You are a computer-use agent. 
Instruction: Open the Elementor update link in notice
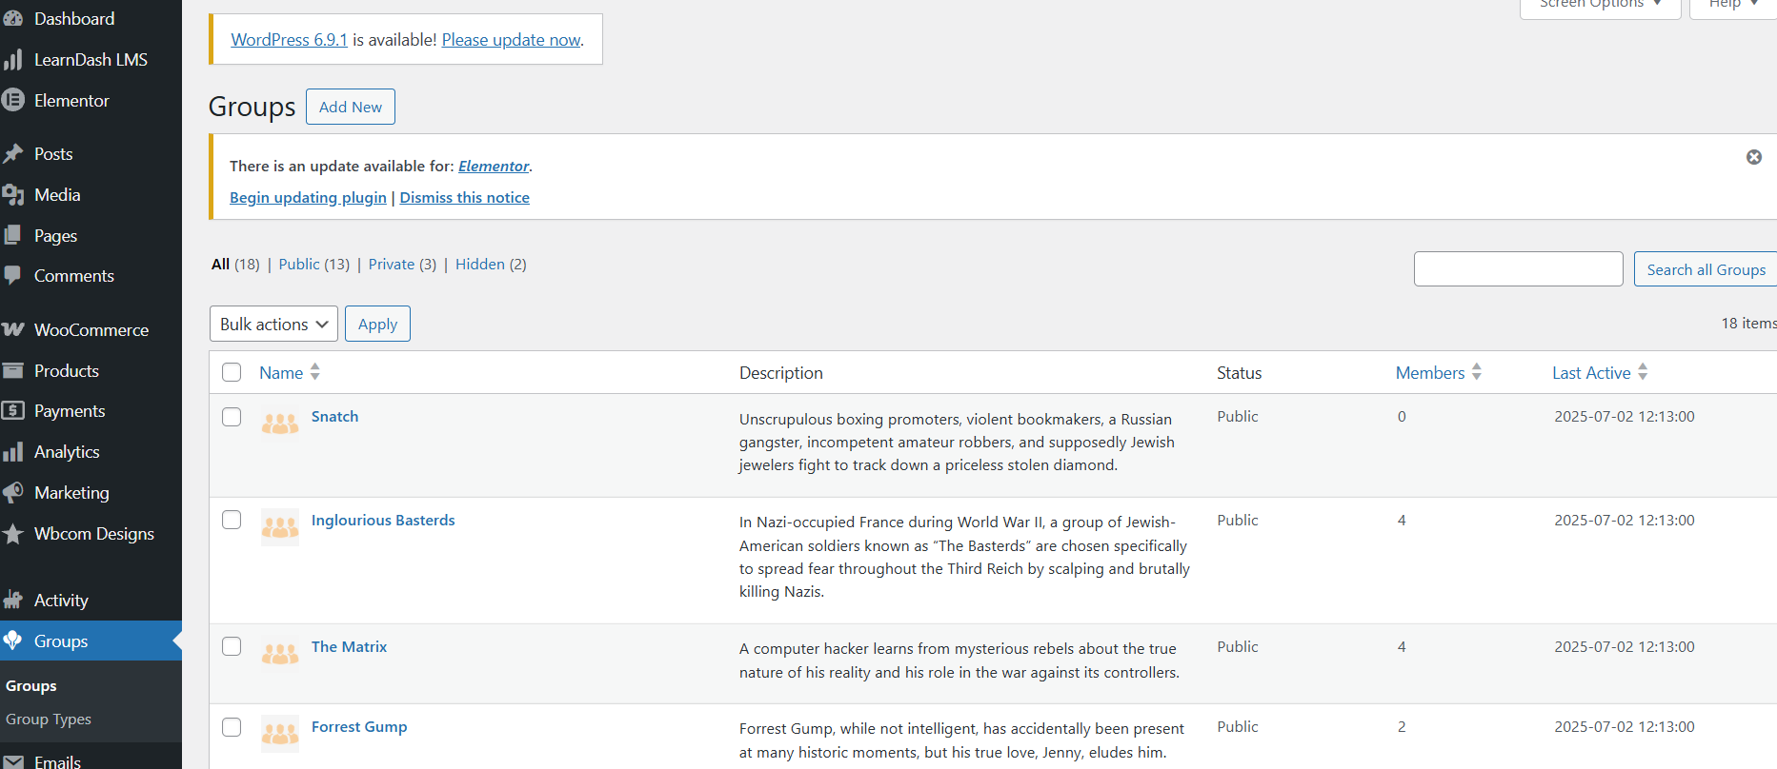pos(494,166)
